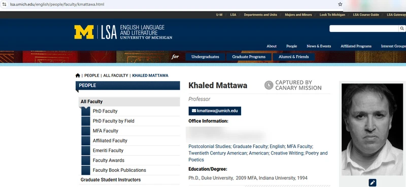Image resolution: width=406 pixels, height=187 pixels.
Task: Click the Poetry and Poetics link
Action: (258, 157)
